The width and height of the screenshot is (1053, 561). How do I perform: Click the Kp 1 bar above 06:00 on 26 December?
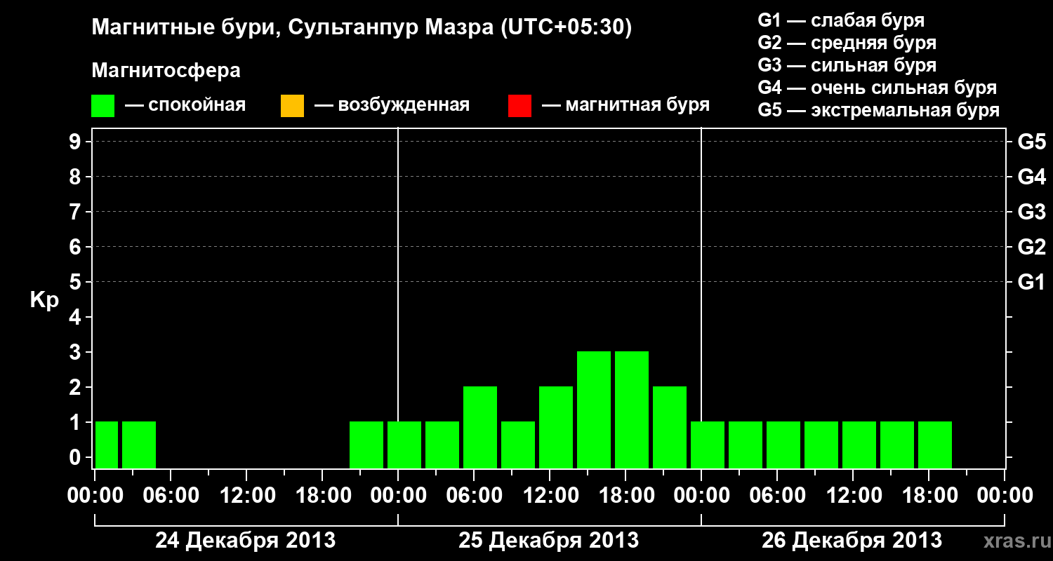(783, 445)
